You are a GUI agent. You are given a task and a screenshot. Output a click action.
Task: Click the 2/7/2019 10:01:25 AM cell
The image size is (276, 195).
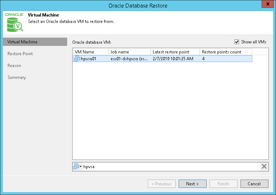[x=173, y=59]
